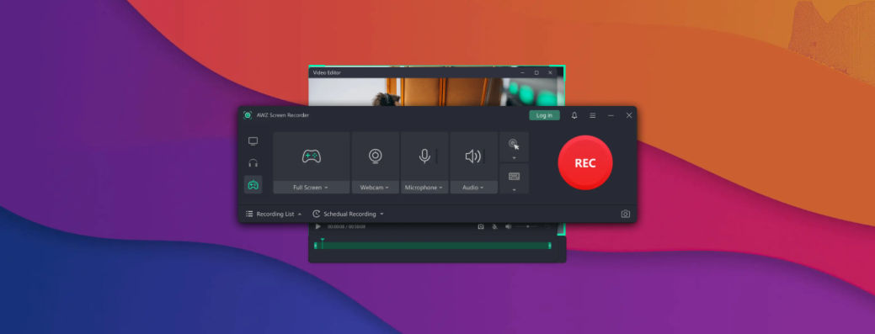Expand the Webcam source dropdown
The height and width of the screenshot is (334, 875).
click(375, 188)
